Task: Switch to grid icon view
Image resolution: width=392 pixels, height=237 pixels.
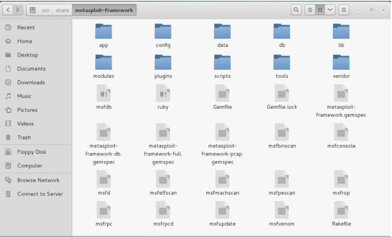Action: [x=320, y=10]
